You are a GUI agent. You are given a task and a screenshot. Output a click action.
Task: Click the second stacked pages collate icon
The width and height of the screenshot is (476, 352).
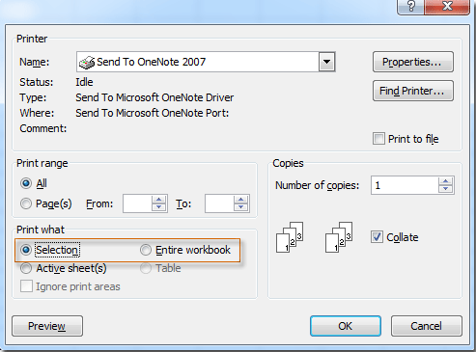pyautogui.click(x=339, y=237)
